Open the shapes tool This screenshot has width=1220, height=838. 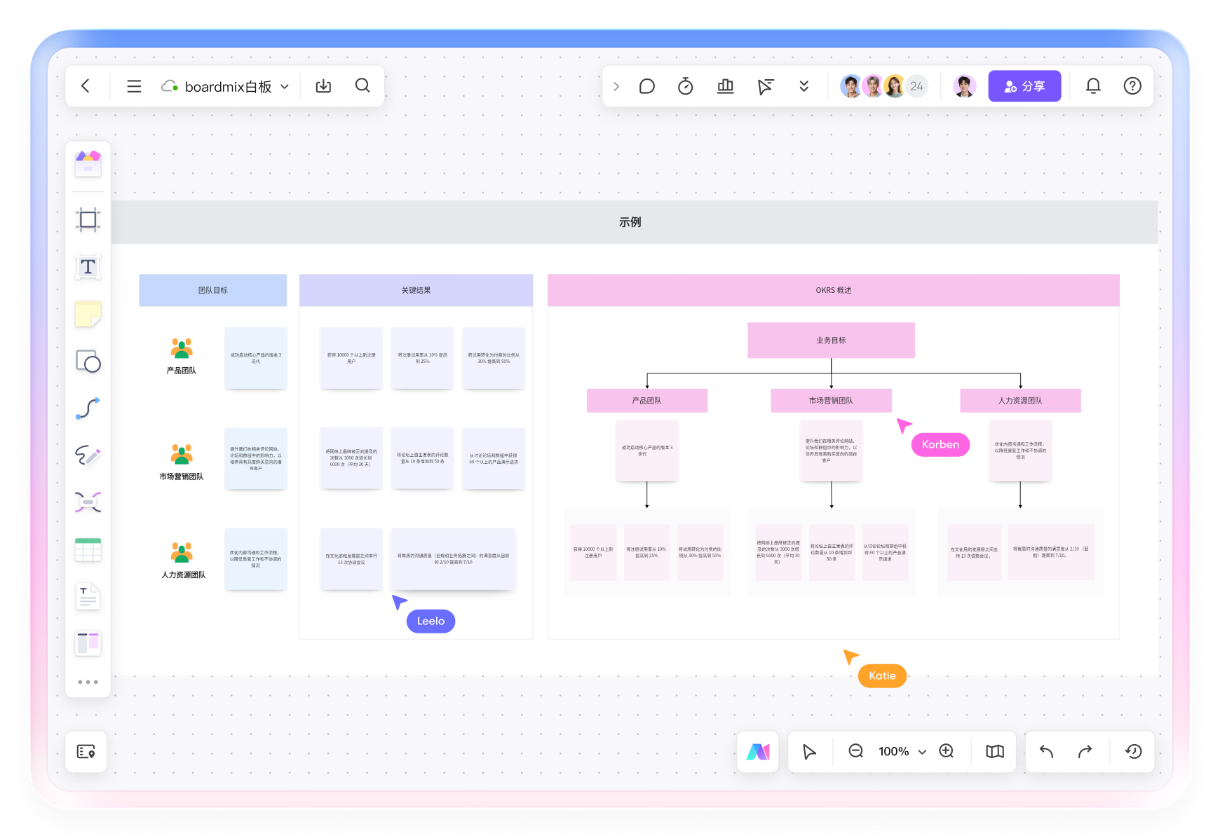[x=87, y=362]
